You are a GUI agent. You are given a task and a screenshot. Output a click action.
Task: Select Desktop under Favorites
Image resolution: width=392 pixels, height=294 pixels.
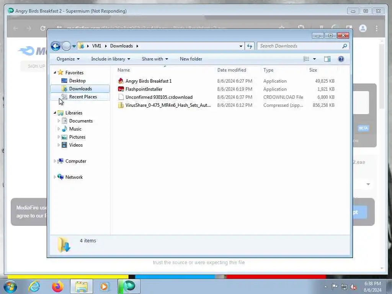click(77, 81)
